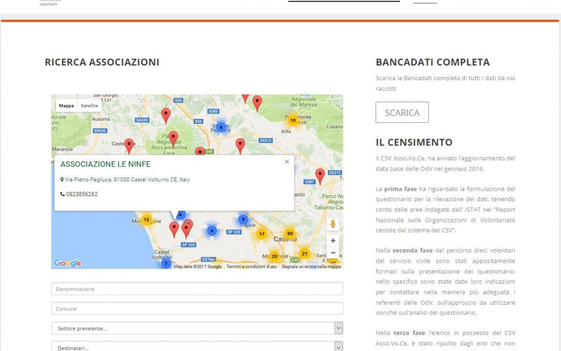Click the Via Pietro Pagliuca address text
561x351 pixels.
[x=127, y=179]
